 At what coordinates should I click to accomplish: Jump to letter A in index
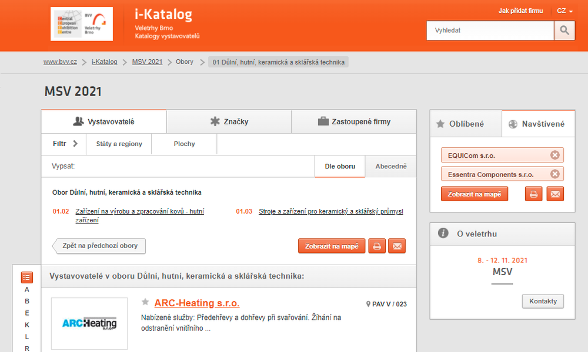click(x=27, y=290)
